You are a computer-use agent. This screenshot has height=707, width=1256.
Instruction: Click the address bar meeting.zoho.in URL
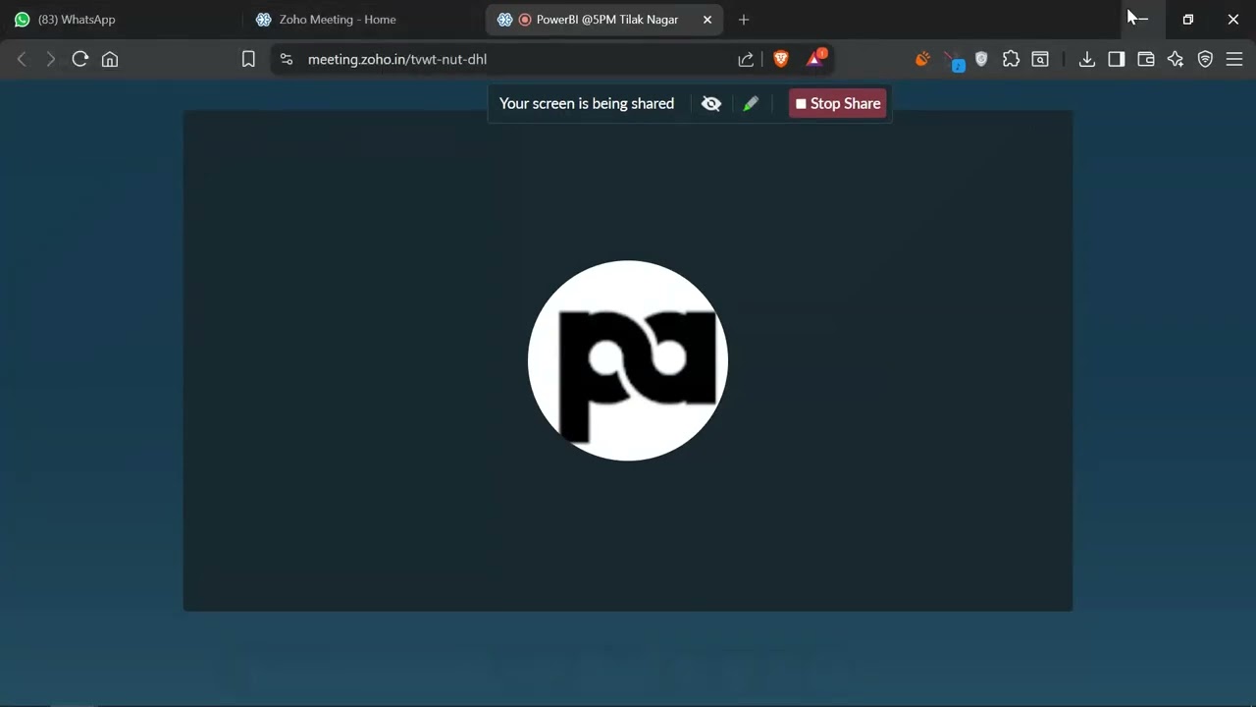pos(397,59)
